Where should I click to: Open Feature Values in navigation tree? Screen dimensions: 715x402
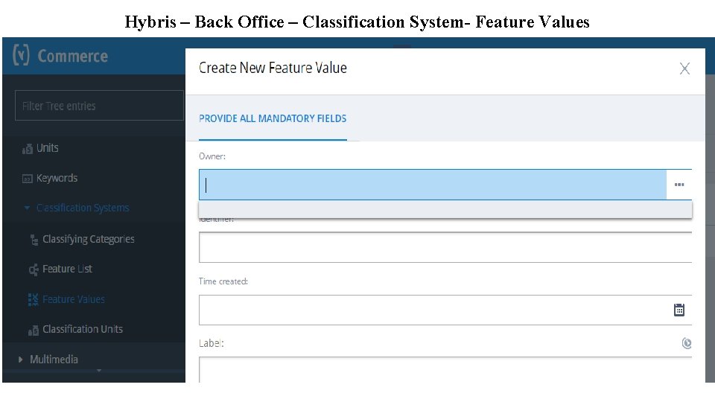point(74,299)
